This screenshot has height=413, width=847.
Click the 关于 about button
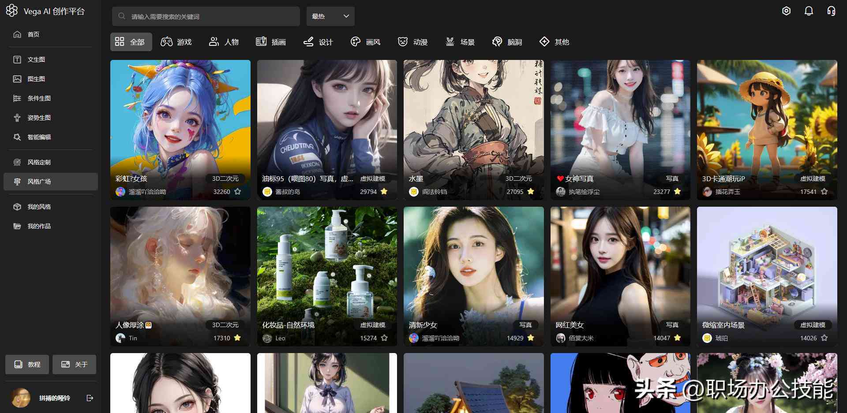[x=74, y=365]
